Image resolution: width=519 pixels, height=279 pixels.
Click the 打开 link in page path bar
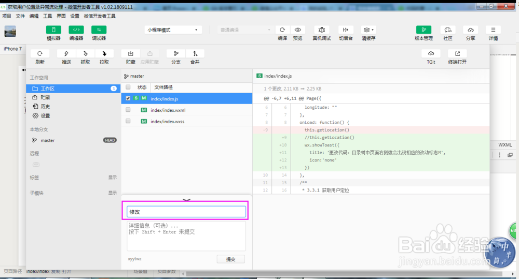(x=66, y=271)
